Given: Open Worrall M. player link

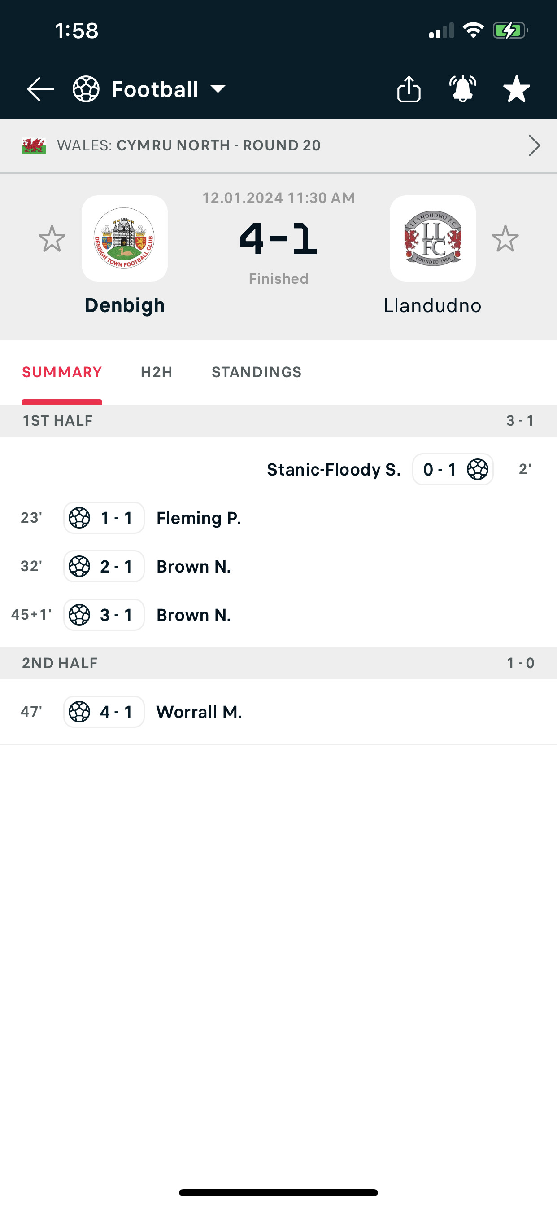Looking at the screenshot, I should pos(199,712).
